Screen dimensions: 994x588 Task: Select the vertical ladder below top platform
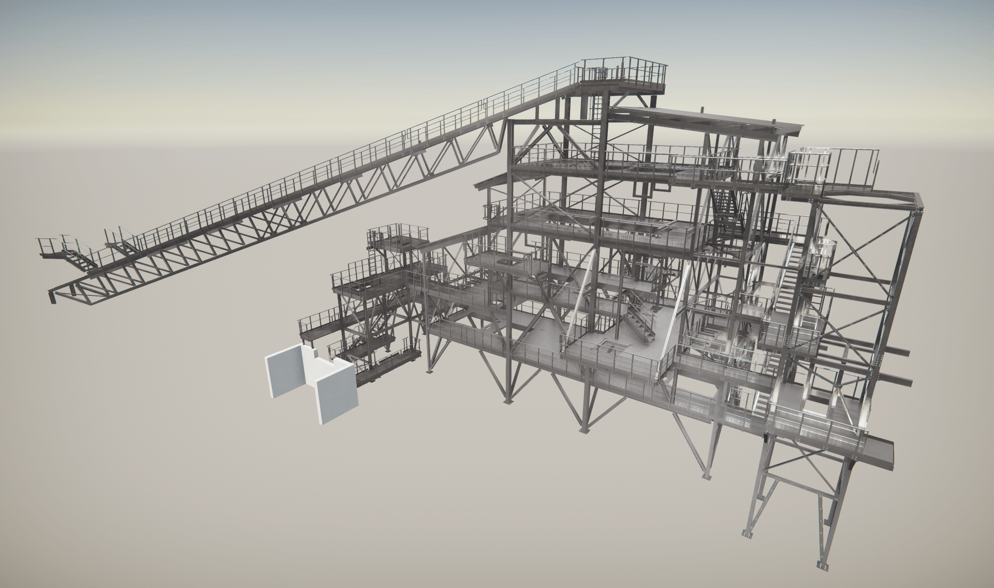pos(597,110)
